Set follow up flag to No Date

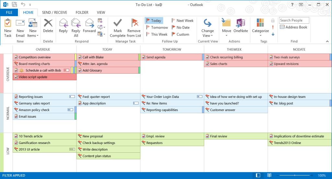point(181,27)
